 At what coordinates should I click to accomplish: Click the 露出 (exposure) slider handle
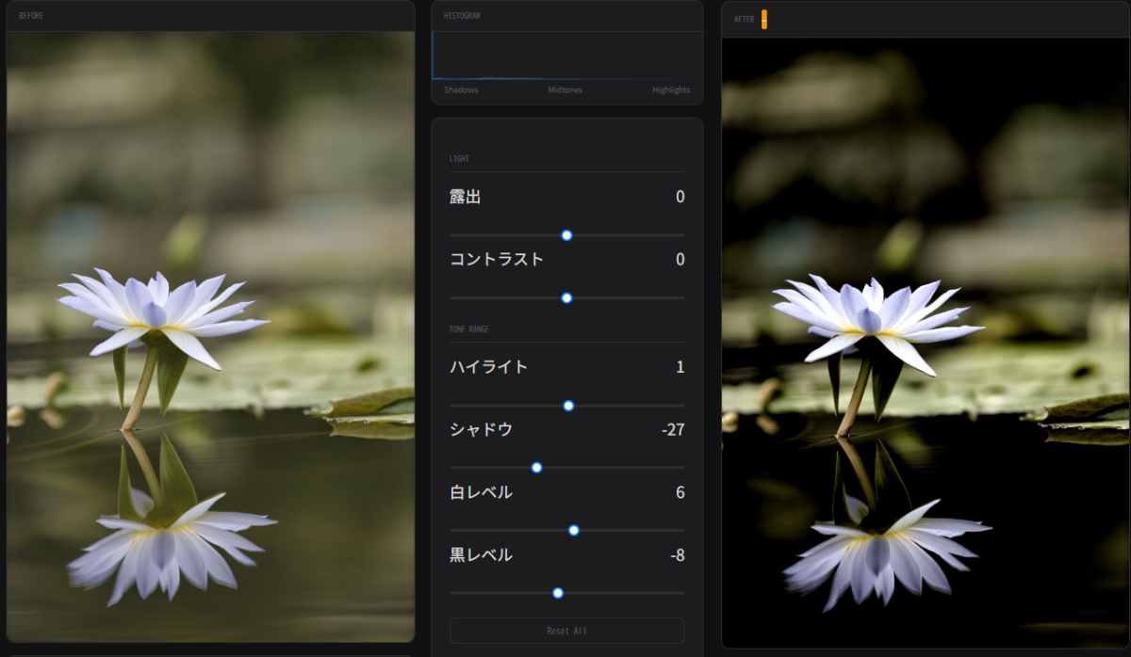(566, 235)
